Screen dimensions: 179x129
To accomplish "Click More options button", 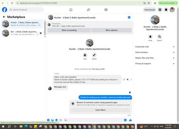I will pos(111,30).
